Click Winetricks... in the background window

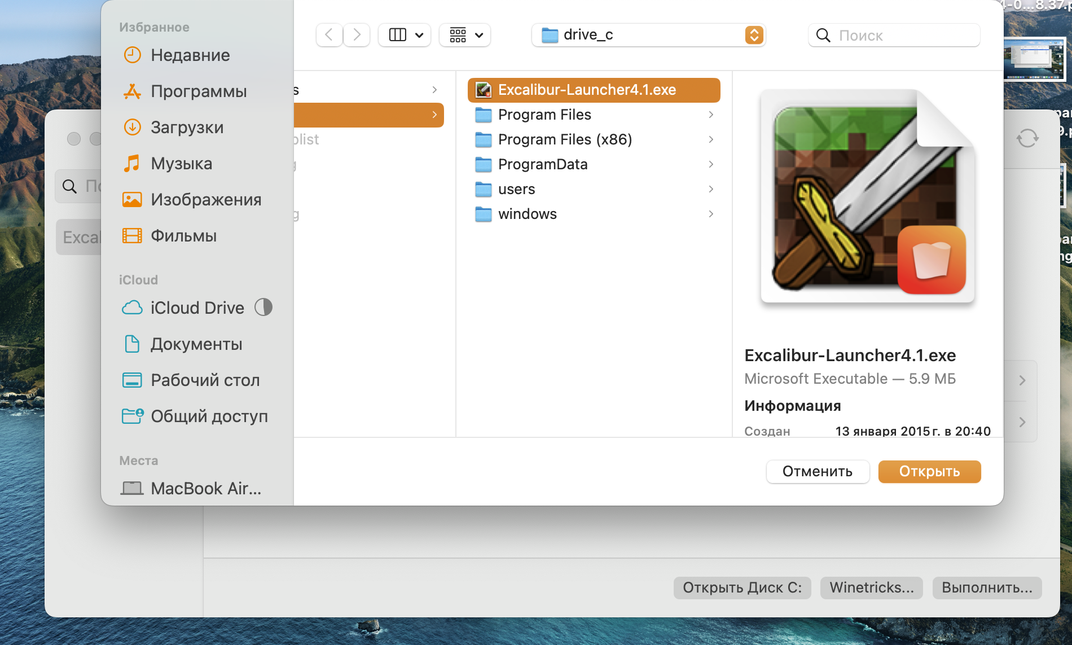point(871,588)
